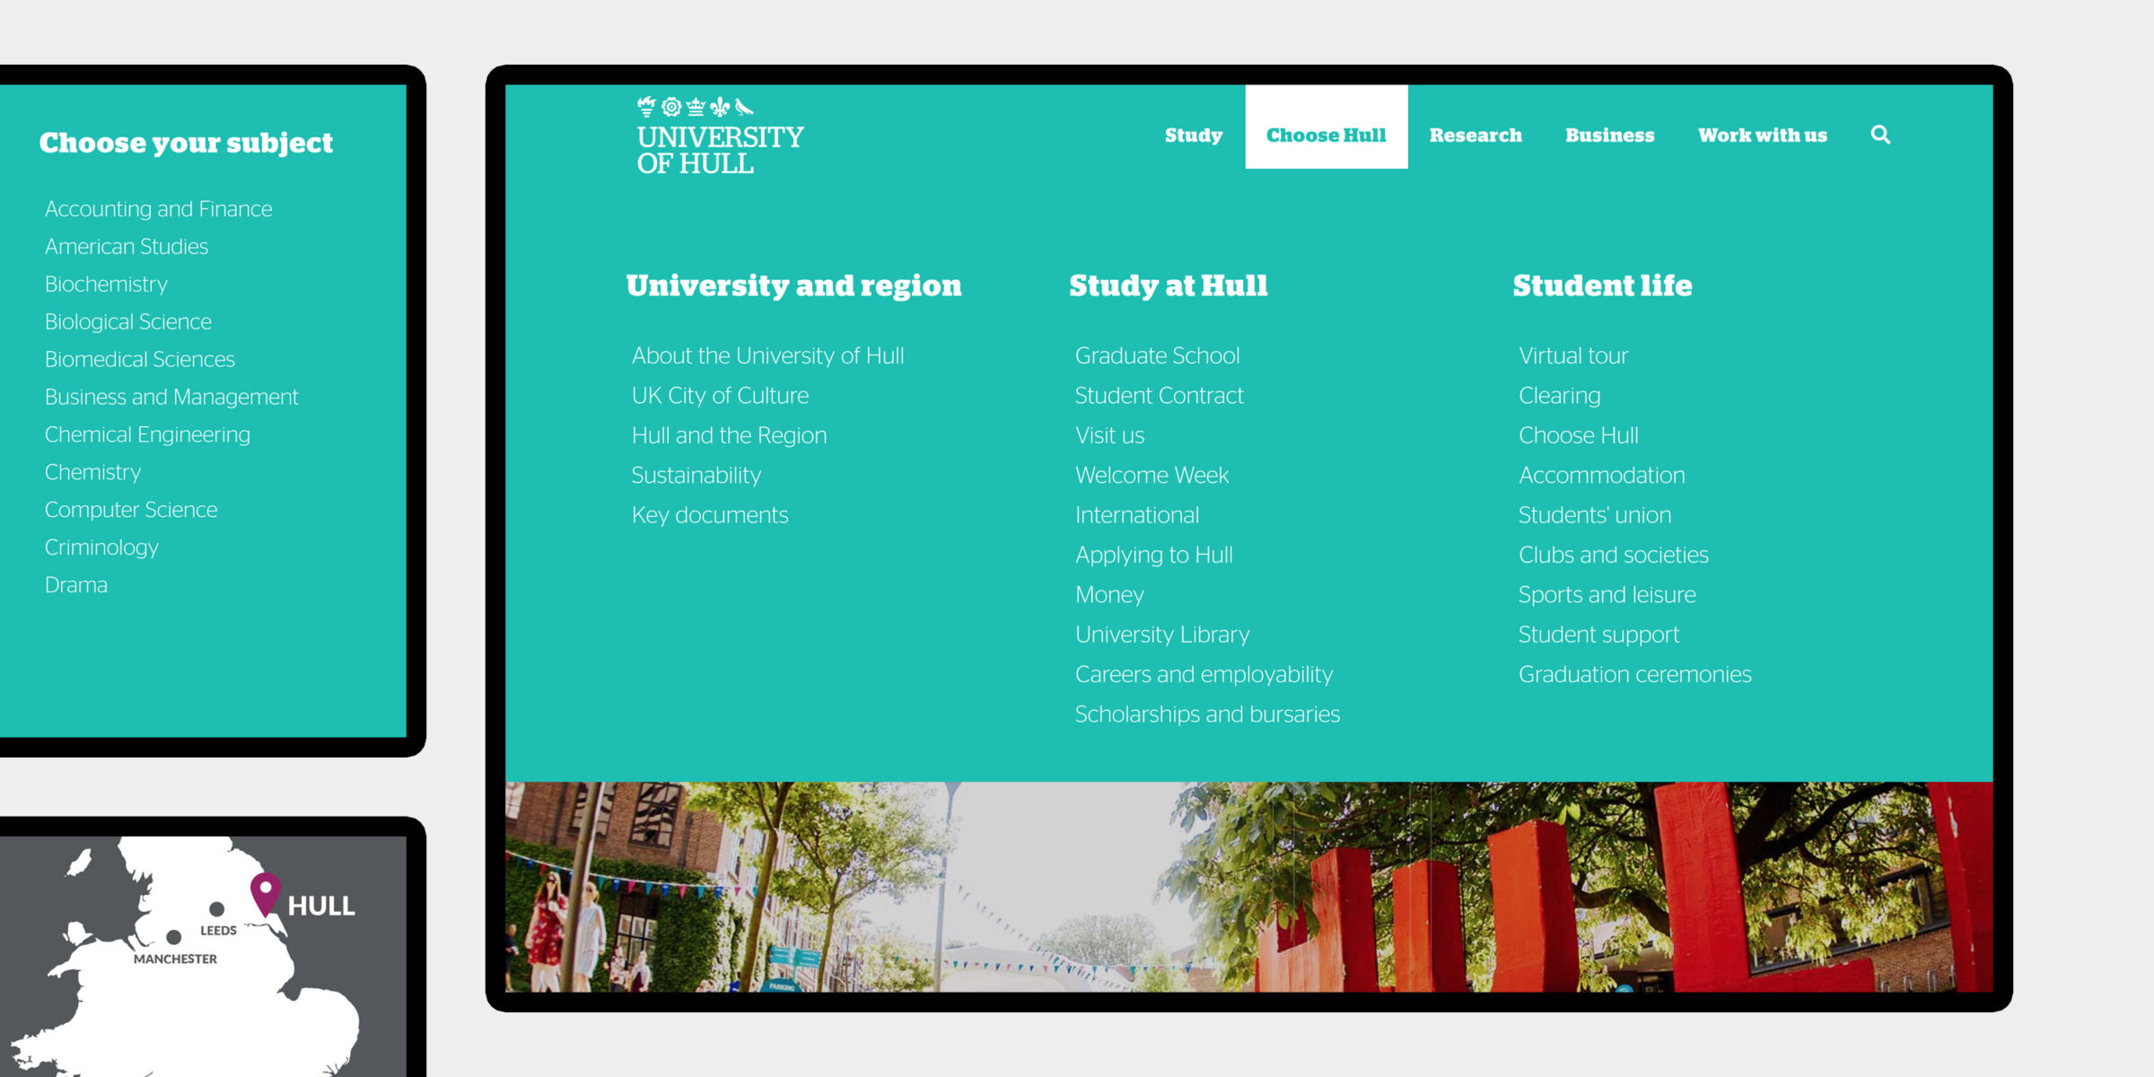
Task: Visit the Sustainability page
Action: [x=696, y=476]
